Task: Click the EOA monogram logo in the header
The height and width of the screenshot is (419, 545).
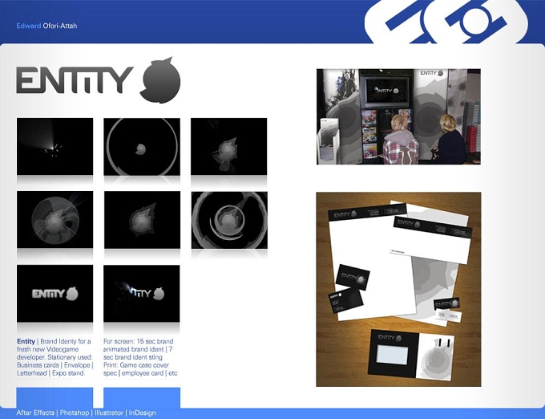Action: [x=446, y=22]
